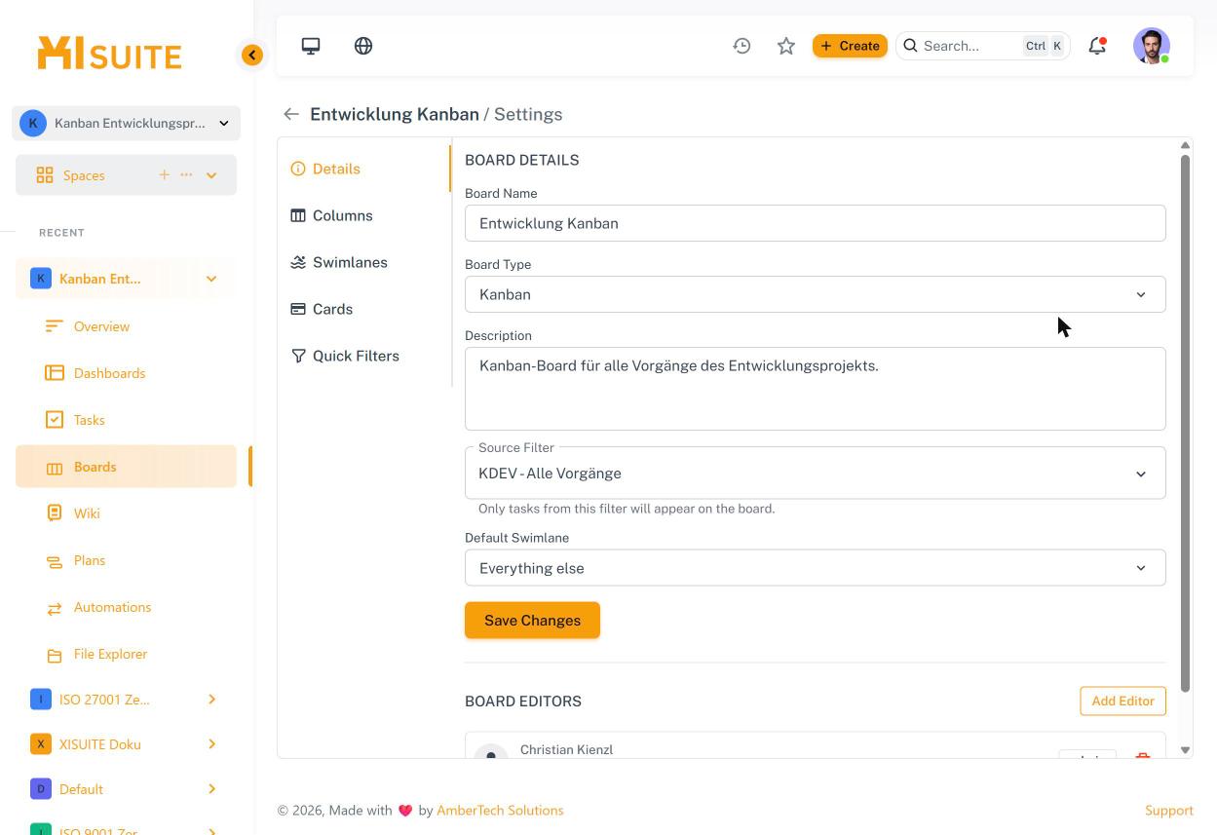This screenshot has height=835, width=1217.
Task: Click Save Changes button
Action: click(532, 621)
